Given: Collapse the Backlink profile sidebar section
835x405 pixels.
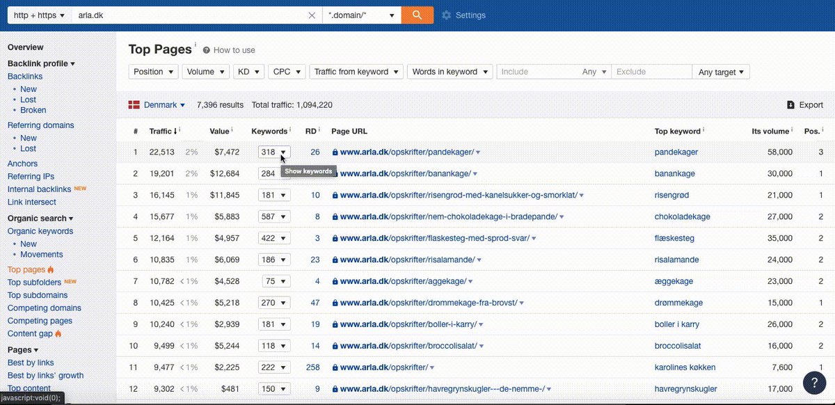Looking at the screenshot, I should click(41, 63).
